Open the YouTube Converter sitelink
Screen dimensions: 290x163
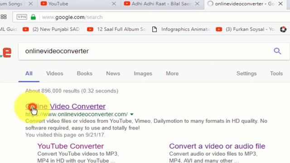pos(71,146)
